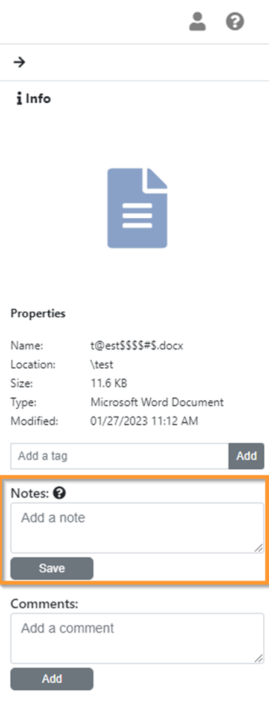
Task: Click the Add button next to tag field
Action: coord(246,456)
